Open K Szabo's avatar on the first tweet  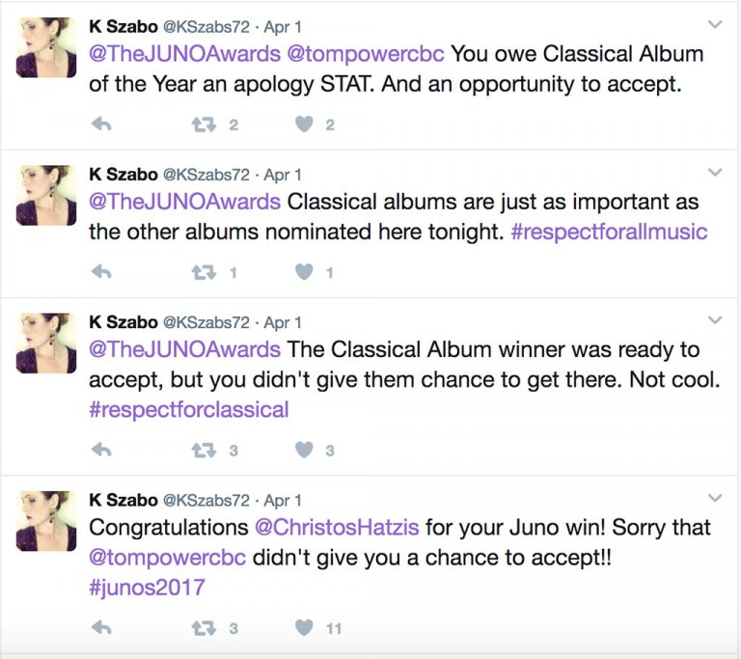click(45, 47)
